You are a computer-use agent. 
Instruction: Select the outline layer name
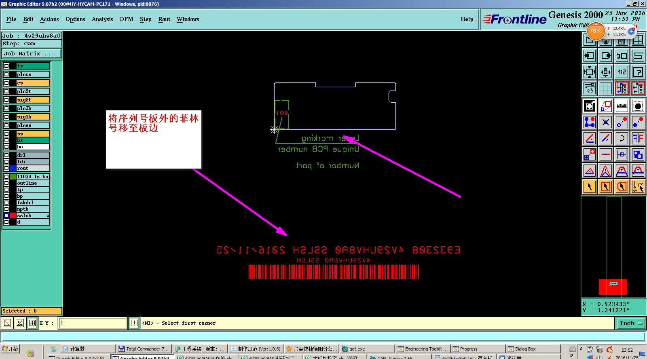(33, 183)
